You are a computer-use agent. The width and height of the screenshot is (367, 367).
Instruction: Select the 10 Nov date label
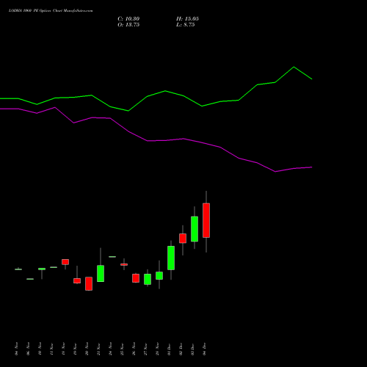[40, 349]
